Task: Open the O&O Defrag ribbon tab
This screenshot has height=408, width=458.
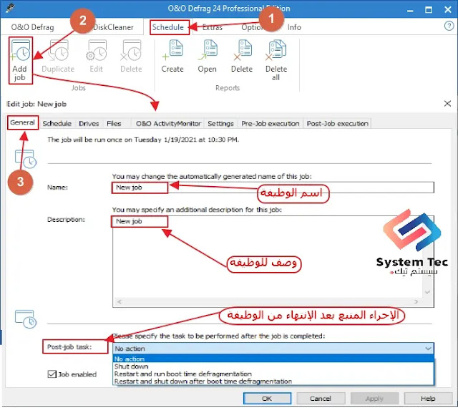Action: [x=32, y=27]
